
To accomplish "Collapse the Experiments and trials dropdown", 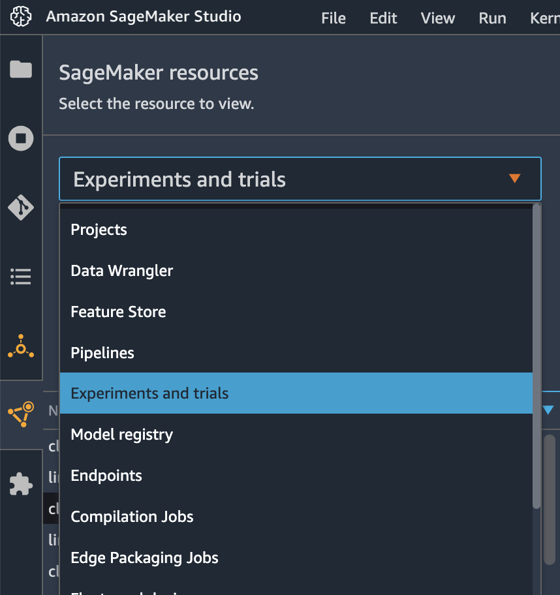I will [x=300, y=179].
